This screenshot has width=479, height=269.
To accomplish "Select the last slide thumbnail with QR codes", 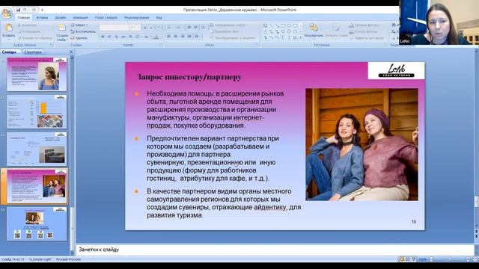I will pos(37,223).
